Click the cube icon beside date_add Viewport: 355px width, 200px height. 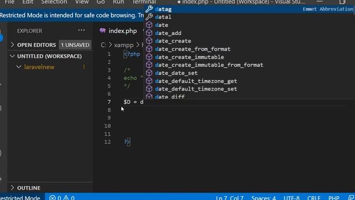tap(149, 33)
